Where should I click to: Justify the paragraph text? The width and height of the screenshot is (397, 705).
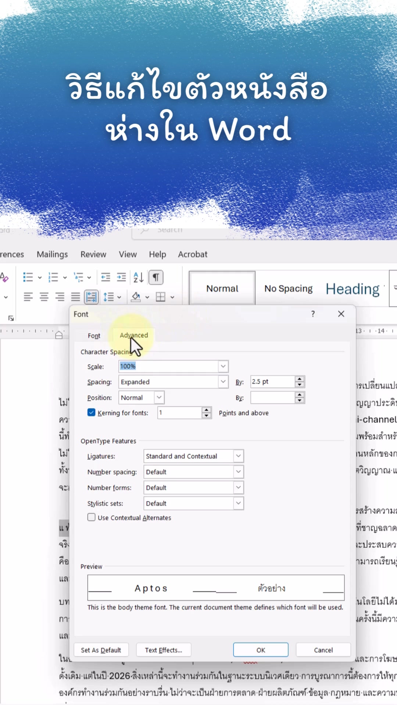[75, 297]
